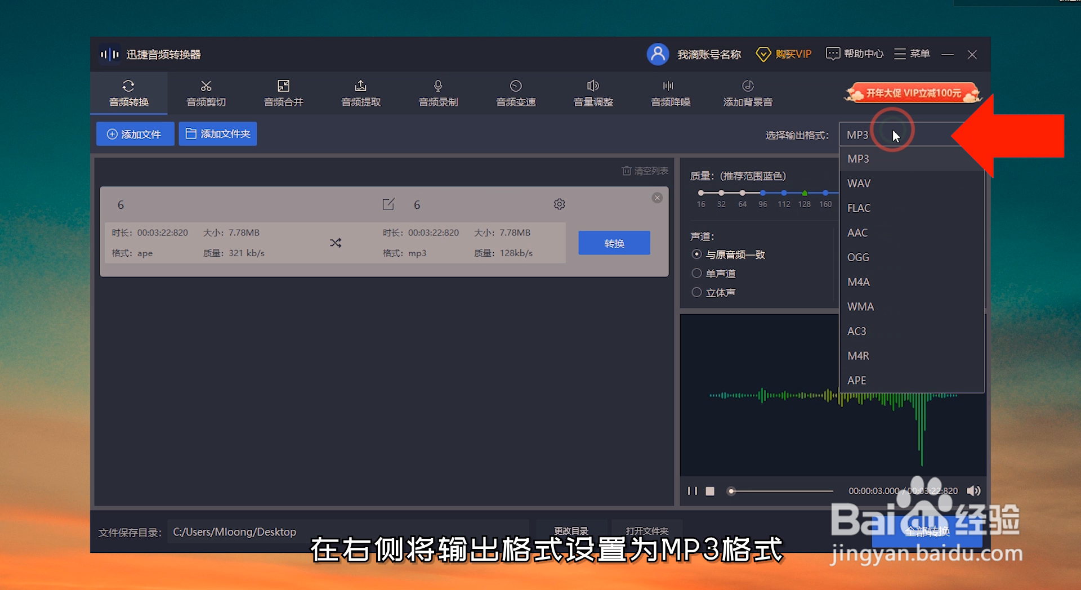Screen dimensions: 1081x590
Task: Open the 音频变速 speed change tool
Action: click(515, 93)
